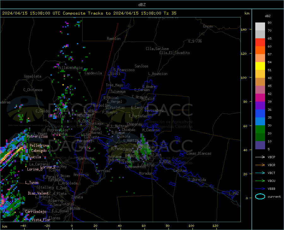Click the white 80 dBZ color swatch

[260, 27]
